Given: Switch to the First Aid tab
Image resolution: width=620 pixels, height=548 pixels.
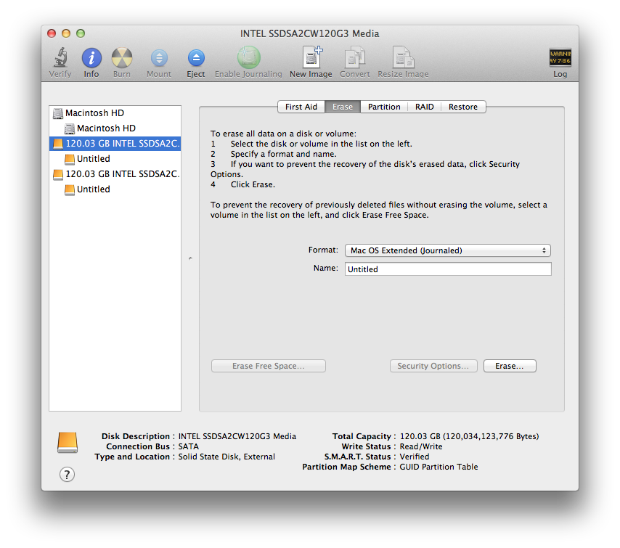Looking at the screenshot, I should point(301,107).
